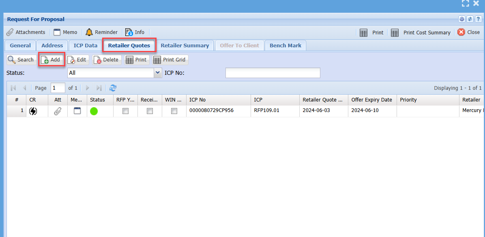Screen dimensions: 485x237
Task: Toggle the RFP checkbox in row 1
Action: pos(126,111)
